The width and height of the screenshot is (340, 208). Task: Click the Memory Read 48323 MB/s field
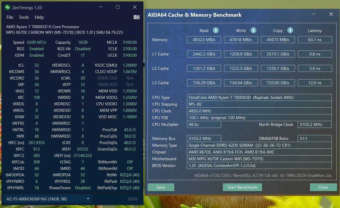tap(204, 40)
